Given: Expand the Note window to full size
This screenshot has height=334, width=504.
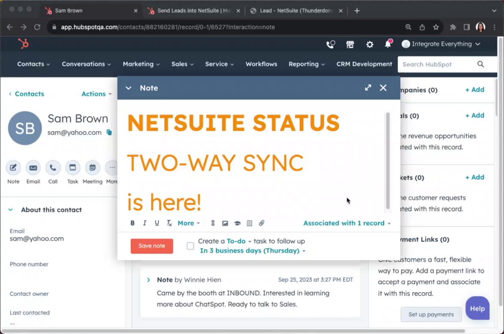Looking at the screenshot, I should (x=368, y=88).
